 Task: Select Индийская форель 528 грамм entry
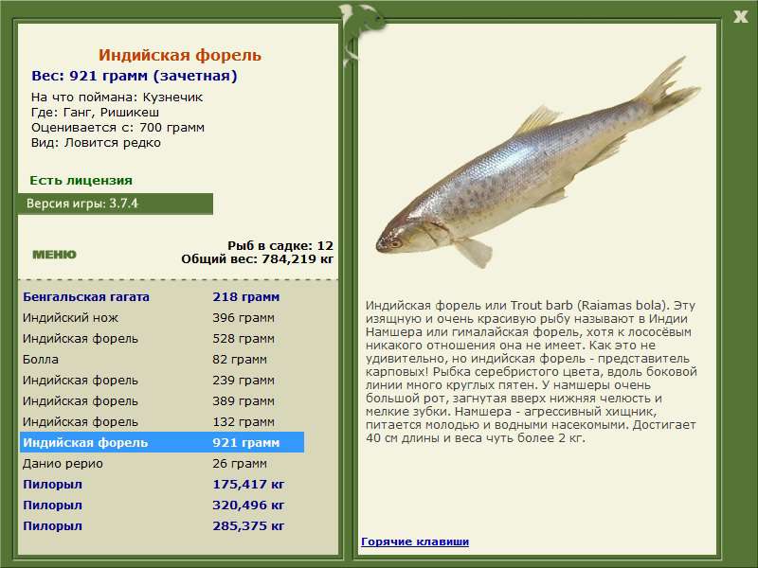point(162,339)
